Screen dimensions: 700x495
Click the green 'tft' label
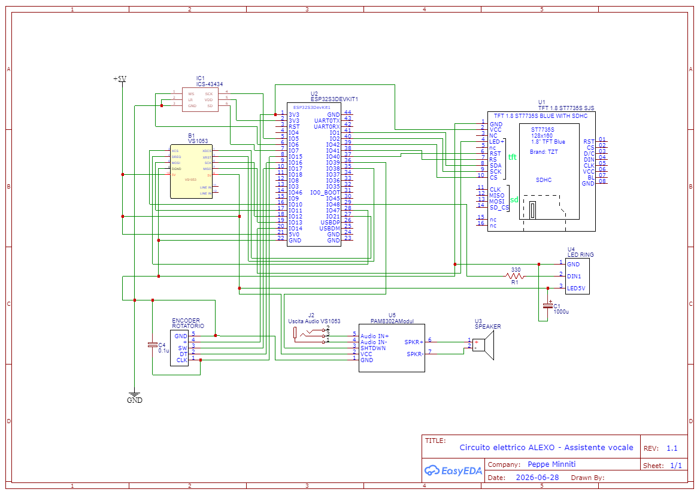pos(513,157)
